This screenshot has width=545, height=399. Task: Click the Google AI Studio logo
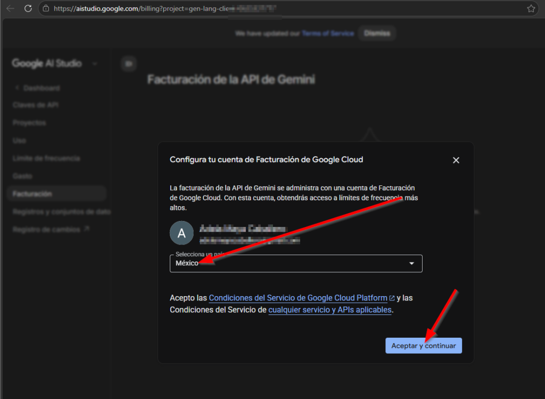coord(47,64)
